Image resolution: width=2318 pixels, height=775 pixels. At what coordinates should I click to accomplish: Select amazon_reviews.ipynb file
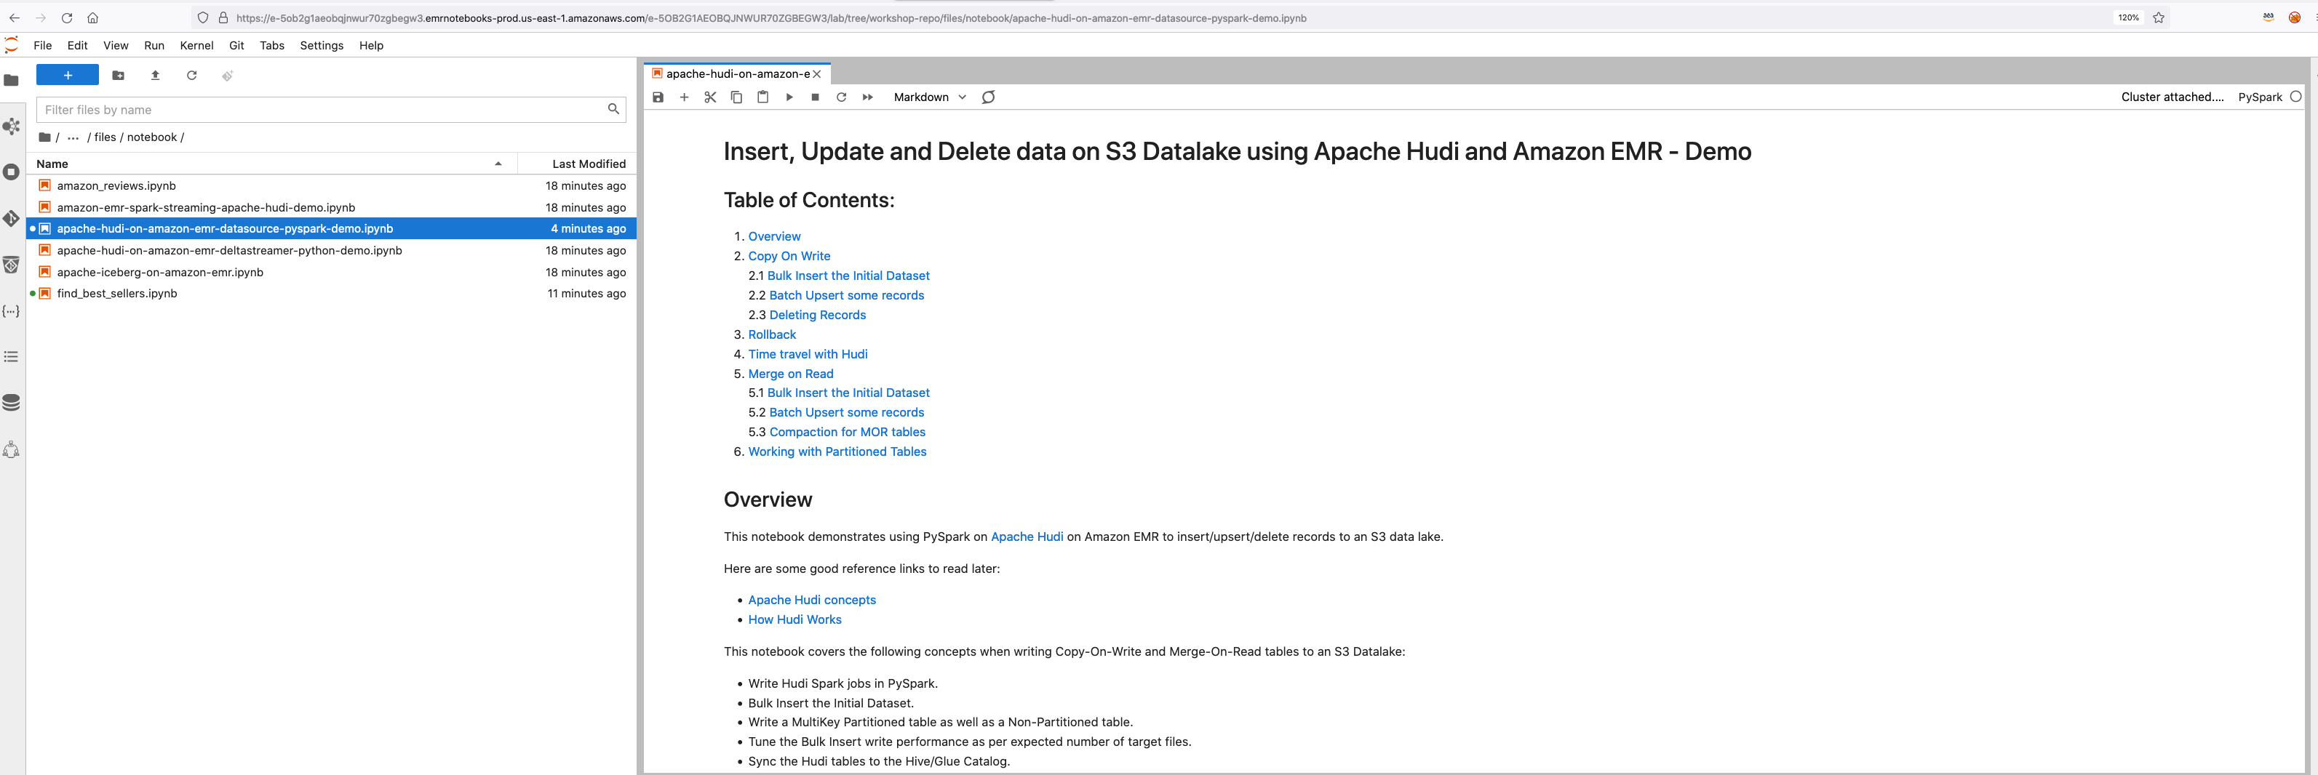pos(331,185)
